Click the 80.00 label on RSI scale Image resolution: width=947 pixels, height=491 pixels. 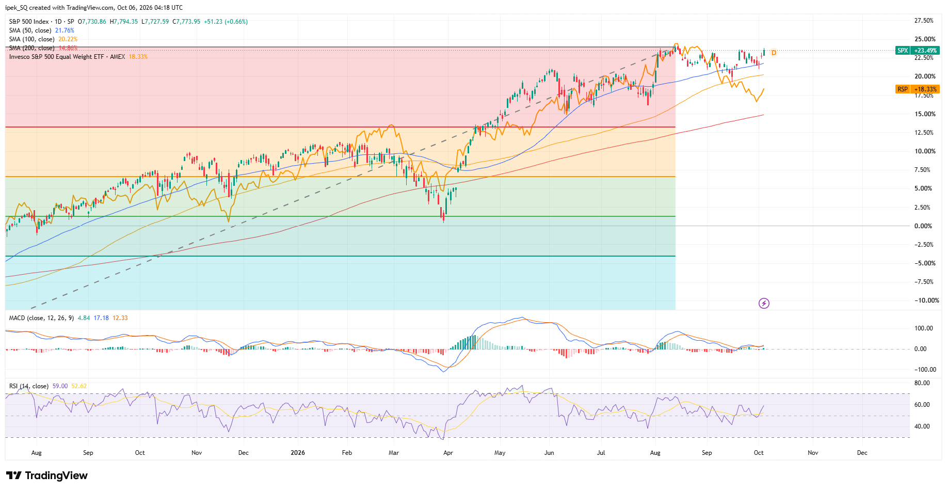(x=922, y=383)
